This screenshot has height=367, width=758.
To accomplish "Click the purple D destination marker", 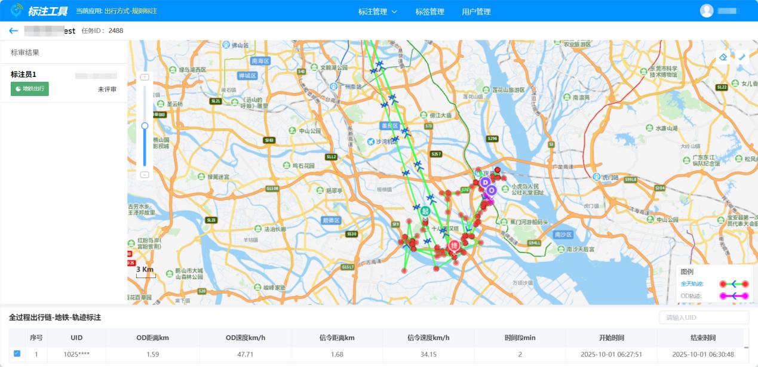I will tap(485, 182).
